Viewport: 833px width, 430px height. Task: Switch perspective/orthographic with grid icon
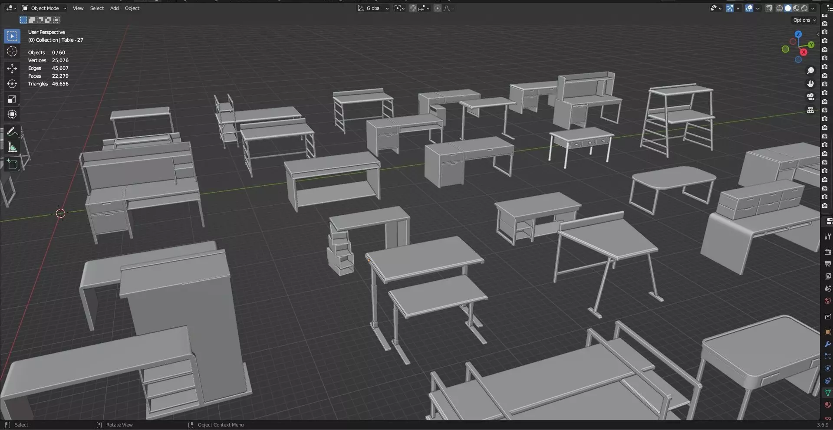(810, 110)
